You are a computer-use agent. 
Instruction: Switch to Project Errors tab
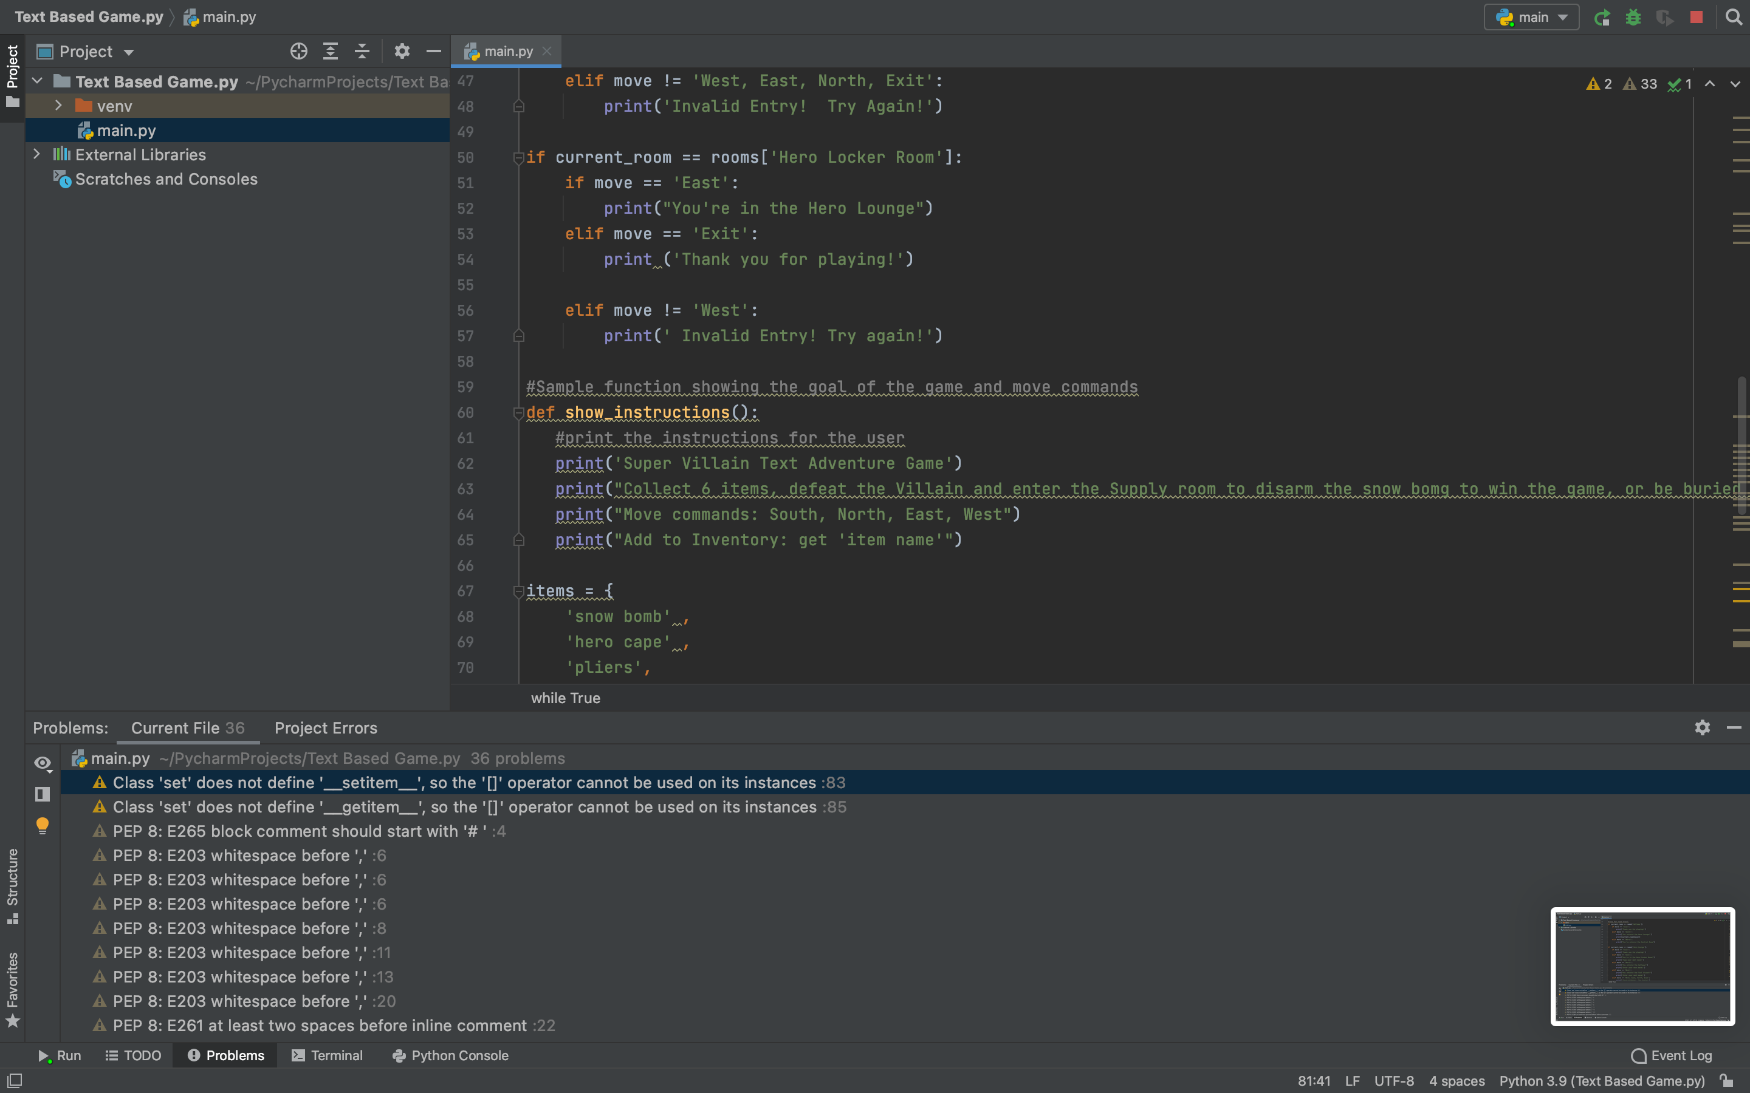(324, 727)
